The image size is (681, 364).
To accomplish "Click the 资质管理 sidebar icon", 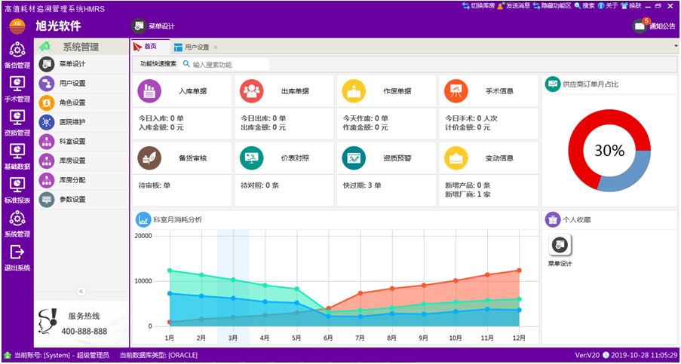I will click(x=17, y=121).
